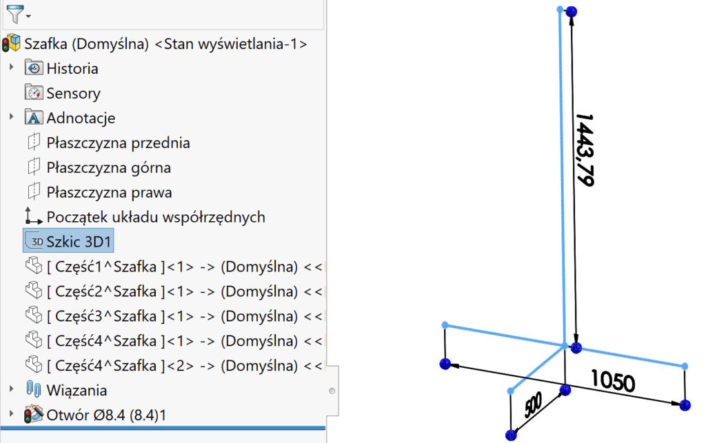
Task: Click the Część1^Szafka part icon
Action: click(33, 266)
